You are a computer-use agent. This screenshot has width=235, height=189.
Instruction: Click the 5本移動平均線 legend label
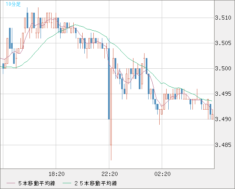(37, 183)
